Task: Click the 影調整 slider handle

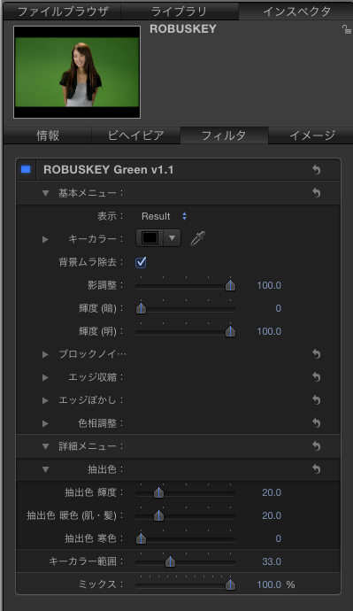Action: pyautogui.click(x=230, y=286)
